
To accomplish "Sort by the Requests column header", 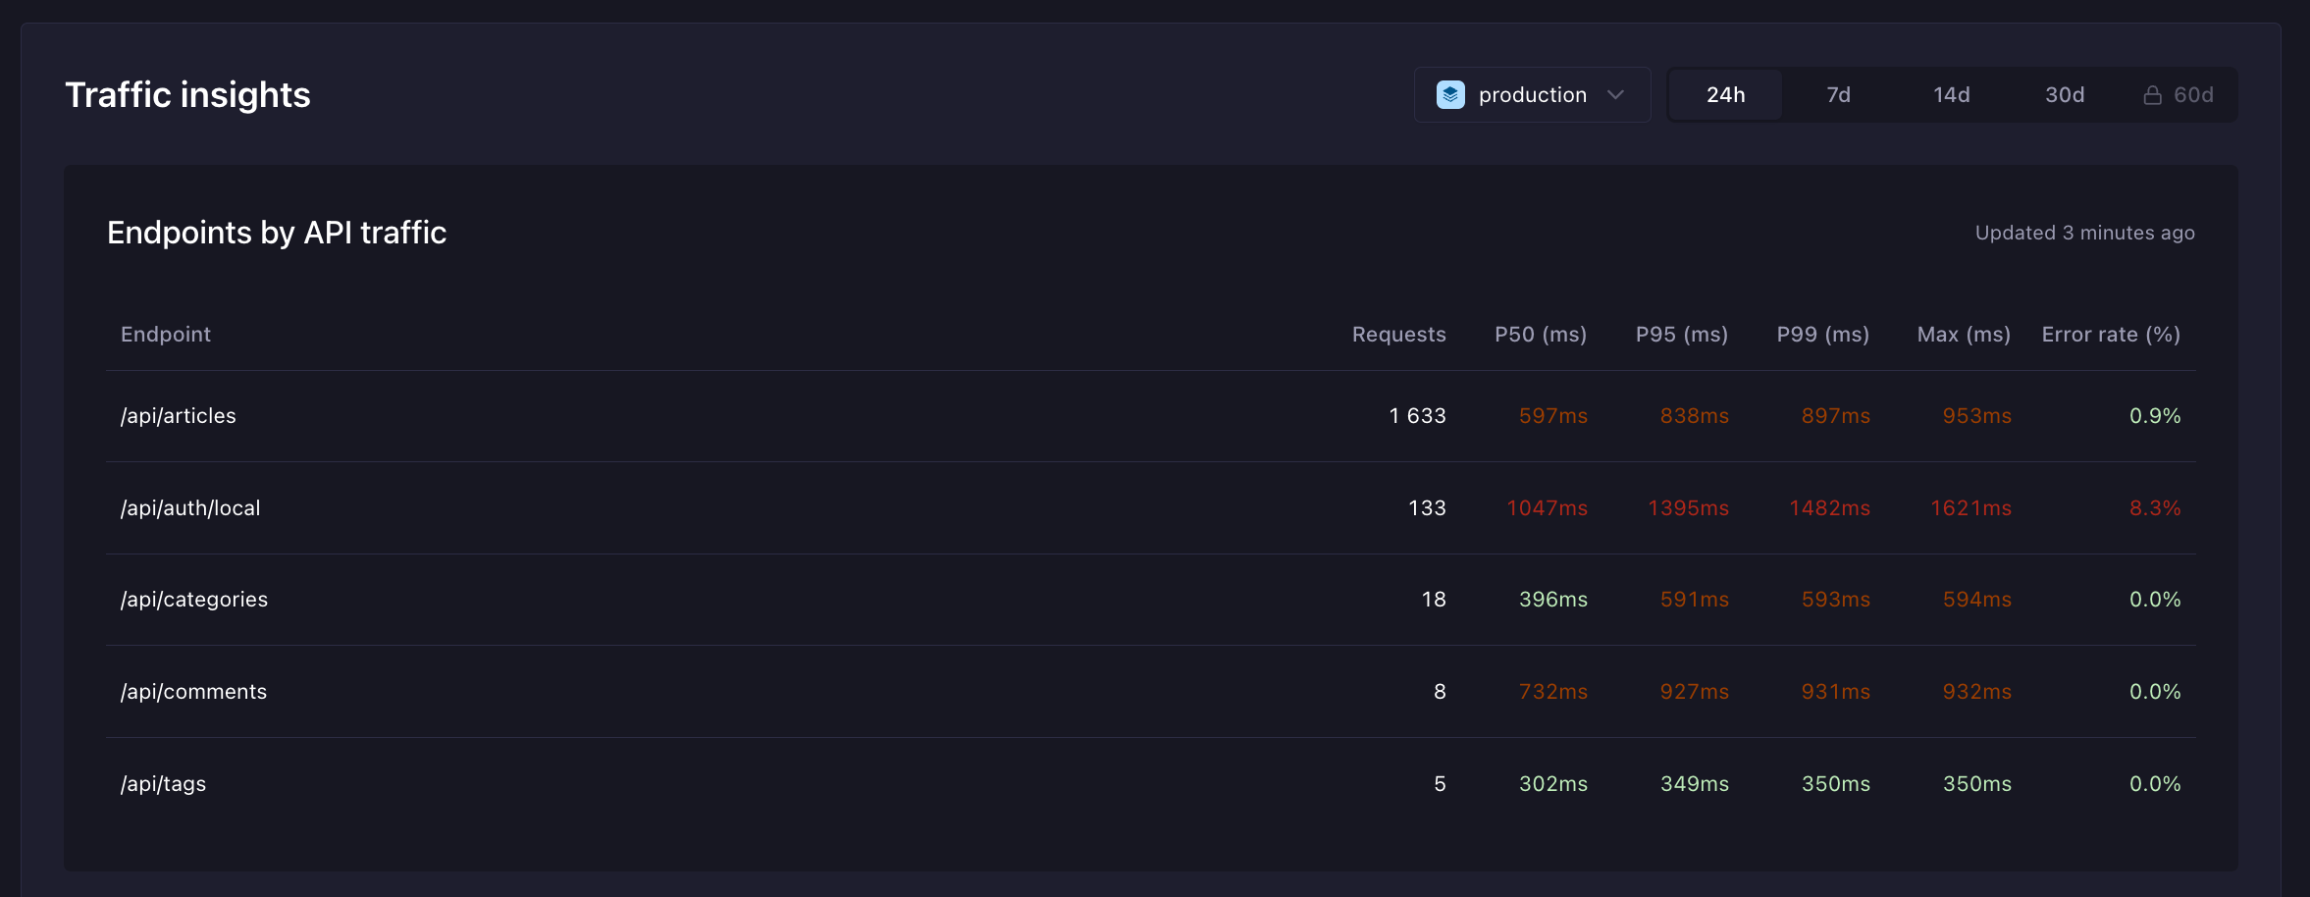I will [x=1398, y=335].
